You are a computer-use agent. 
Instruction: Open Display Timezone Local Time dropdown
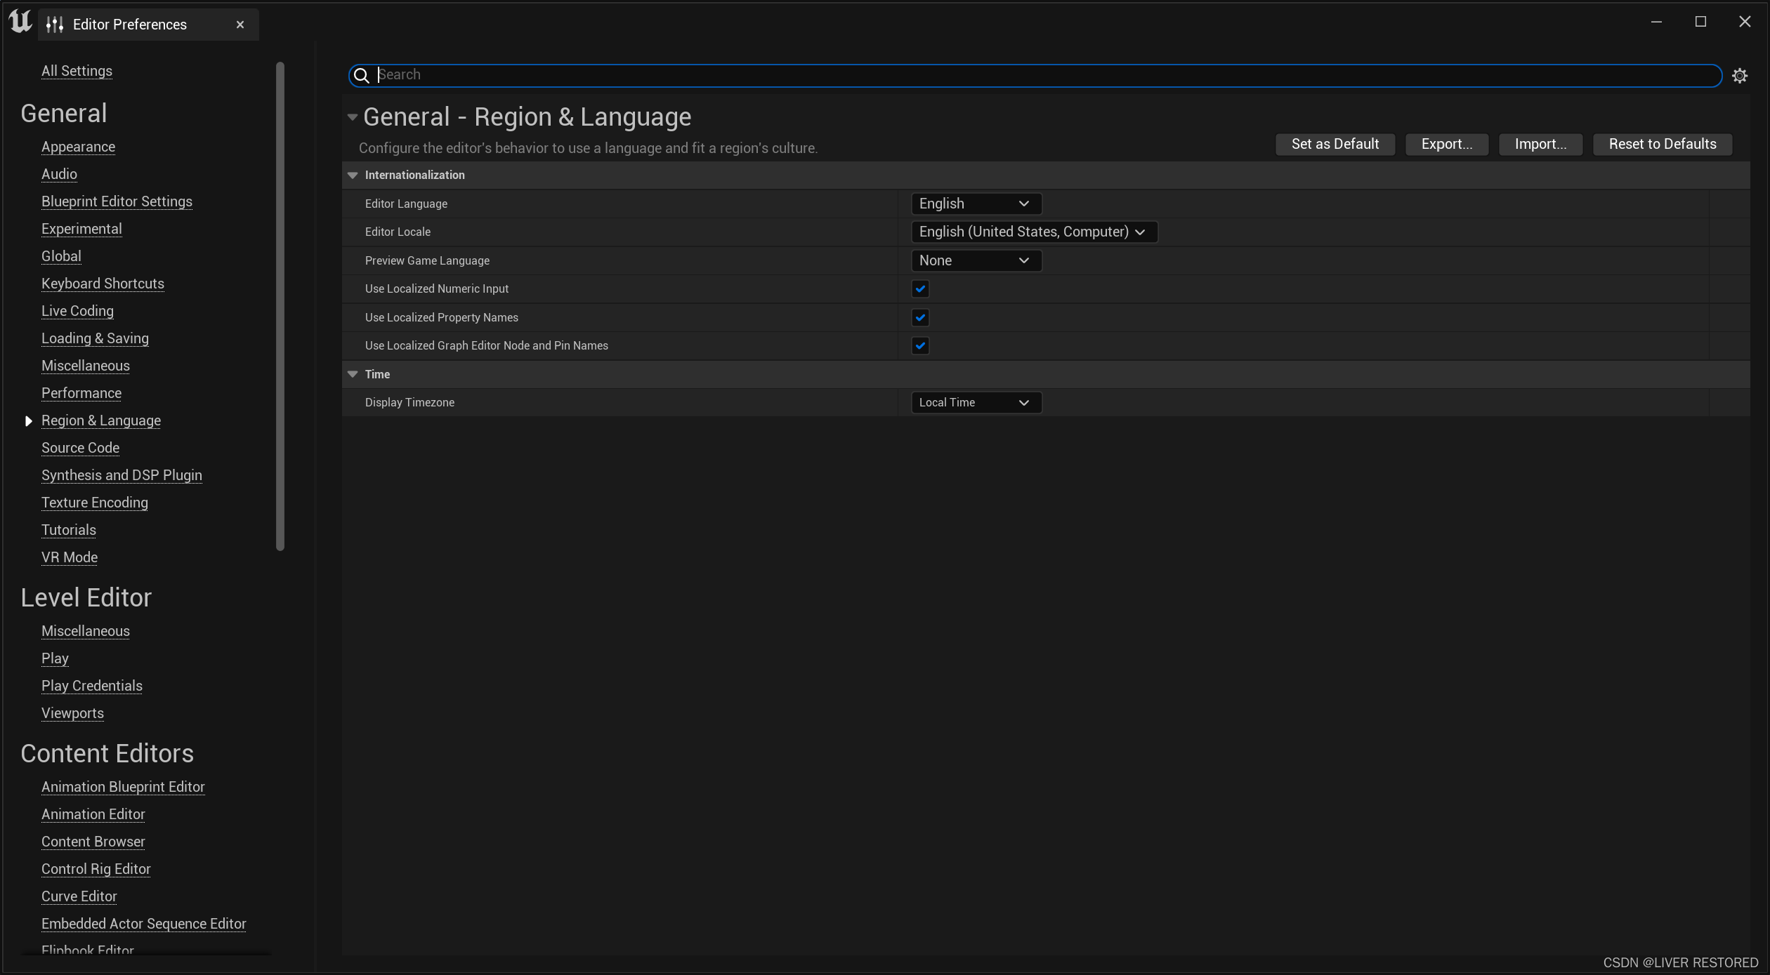tap(975, 402)
